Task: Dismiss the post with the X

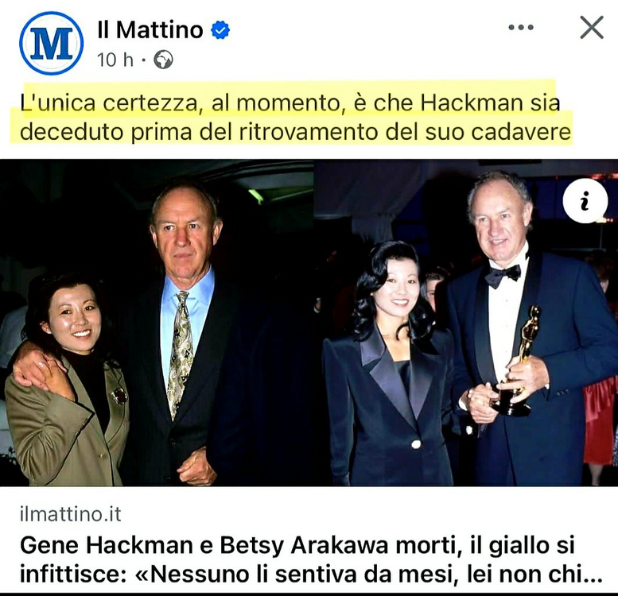Action: pyautogui.click(x=592, y=27)
